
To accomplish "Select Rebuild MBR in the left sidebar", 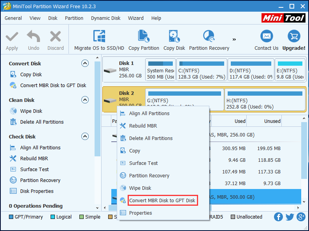I will tap(34, 159).
